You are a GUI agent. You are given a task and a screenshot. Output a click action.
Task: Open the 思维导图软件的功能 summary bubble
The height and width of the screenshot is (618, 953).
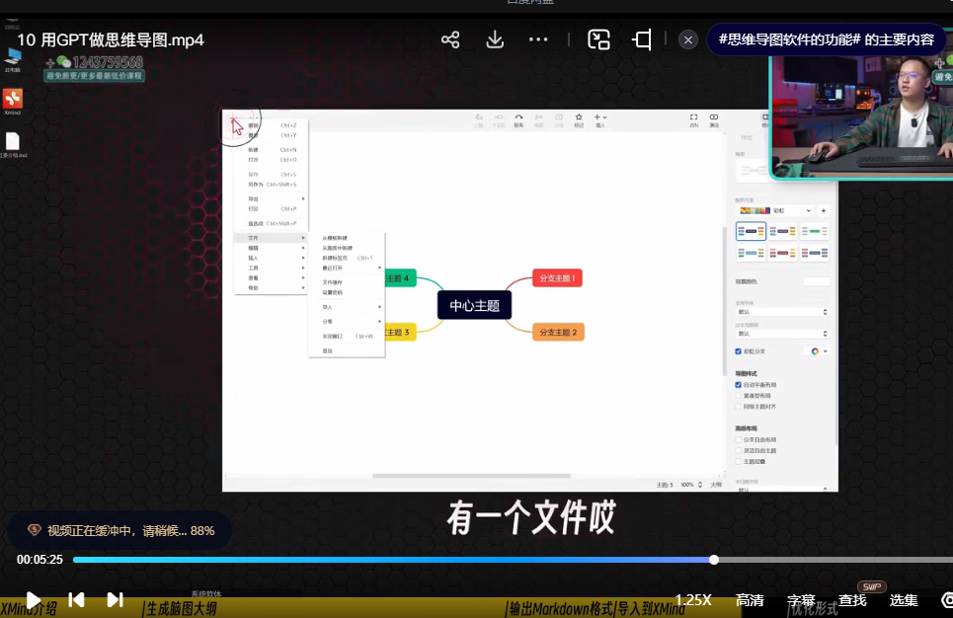826,40
